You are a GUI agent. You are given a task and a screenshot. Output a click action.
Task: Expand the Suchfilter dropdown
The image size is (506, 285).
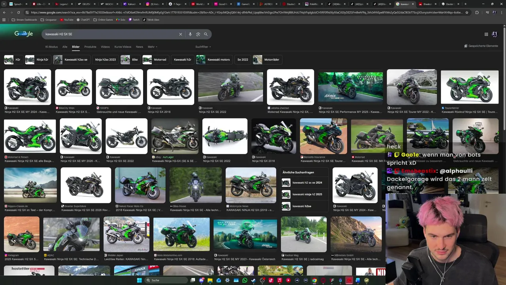pyautogui.click(x=203, y=47)
